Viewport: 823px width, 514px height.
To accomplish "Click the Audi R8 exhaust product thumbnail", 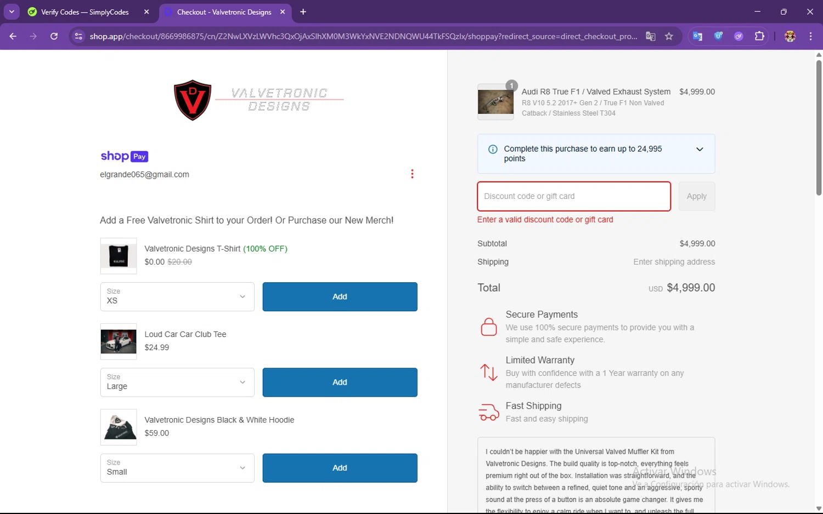I will coord(495,102).
